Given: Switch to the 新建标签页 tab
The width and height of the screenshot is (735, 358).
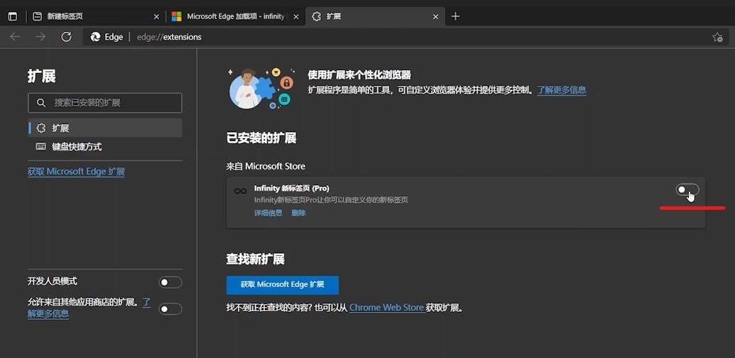Looking at the screenshot, I should coord(96,16).
